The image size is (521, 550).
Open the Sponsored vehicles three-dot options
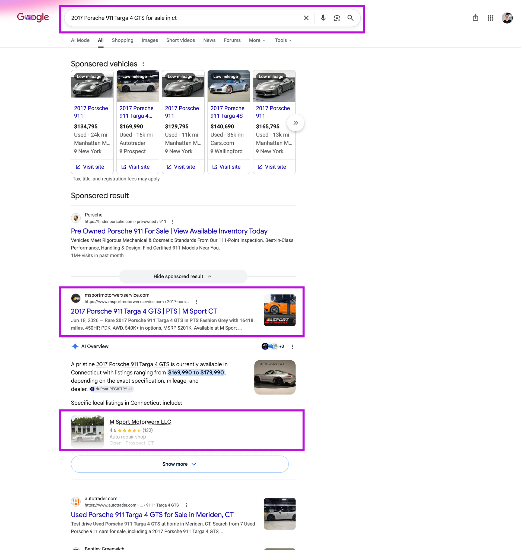pos(143,64)
